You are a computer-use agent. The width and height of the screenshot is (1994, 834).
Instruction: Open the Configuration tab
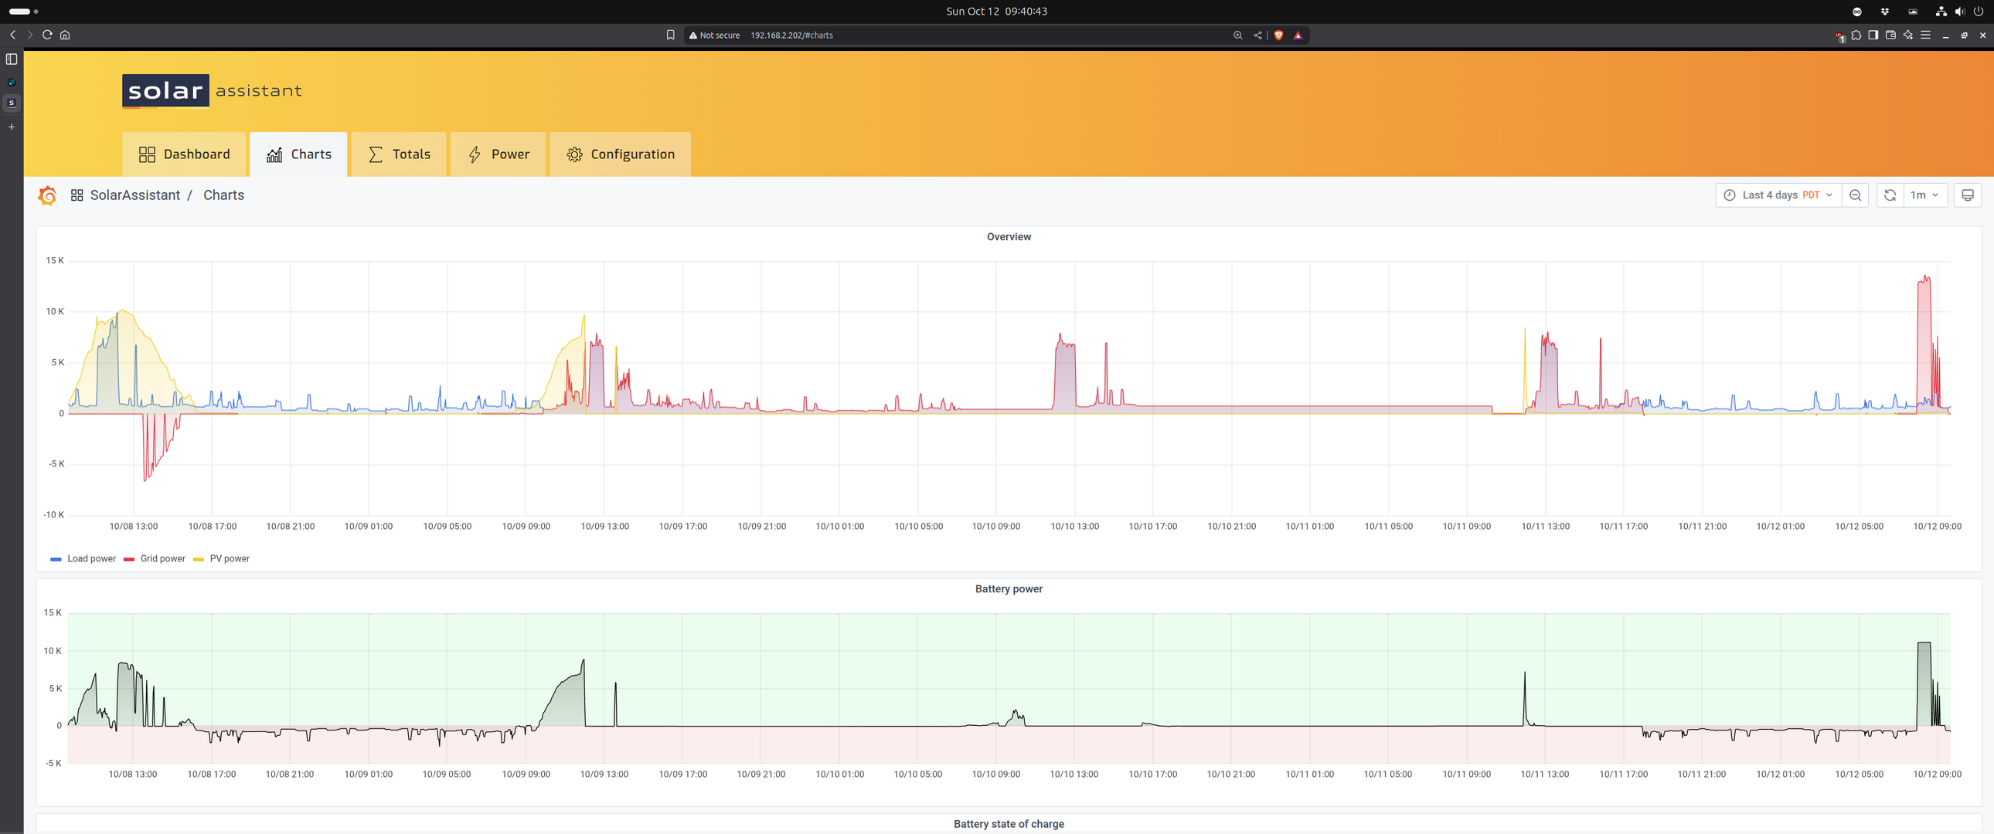(x=620, y=154)
